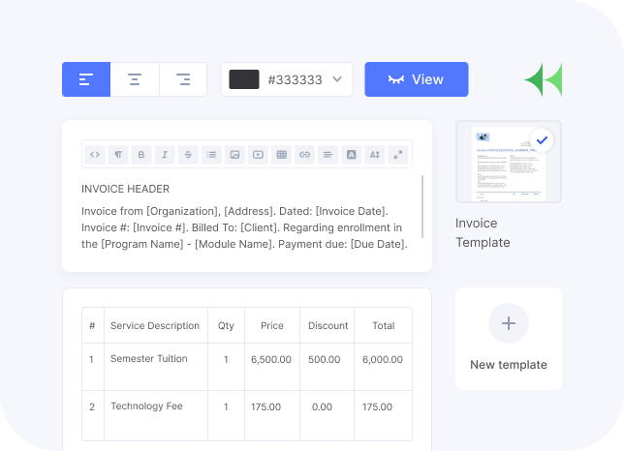Open the text color icon
The height and width of the screenshot is (451, 624).
point(352,155)
